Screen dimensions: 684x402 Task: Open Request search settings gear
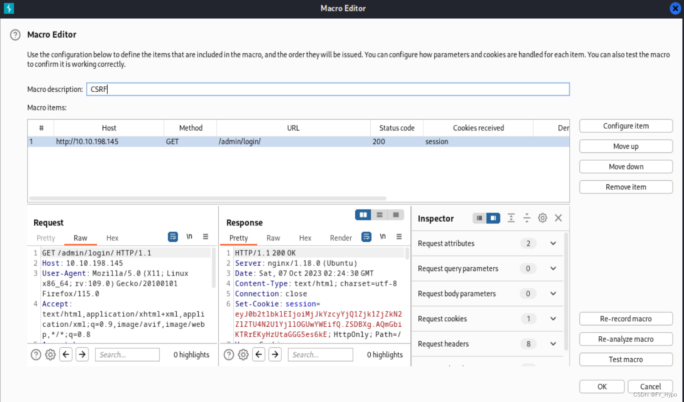pyautogui.click(x=50, y=355)
